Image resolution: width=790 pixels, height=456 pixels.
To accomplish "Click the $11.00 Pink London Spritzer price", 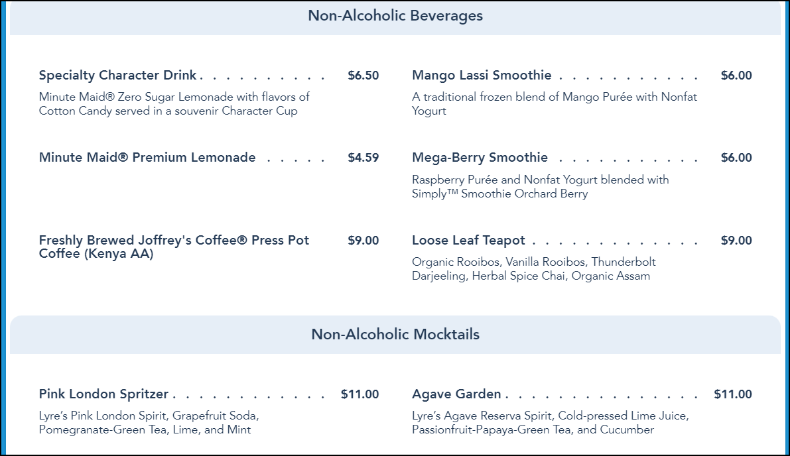I will [x=360, y=394].
